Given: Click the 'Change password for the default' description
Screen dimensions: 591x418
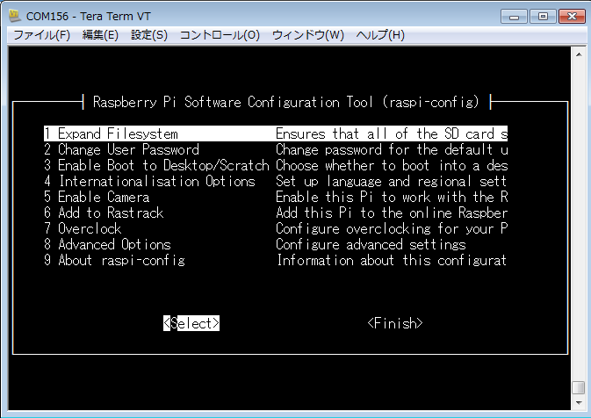Looking at the screenshot, I should pos(392,149).
